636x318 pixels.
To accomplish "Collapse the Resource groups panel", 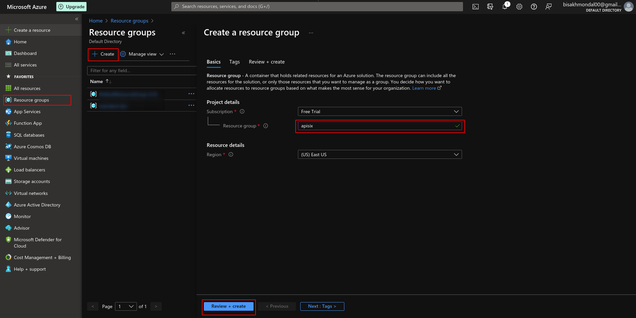I will [x=183, y=33].
